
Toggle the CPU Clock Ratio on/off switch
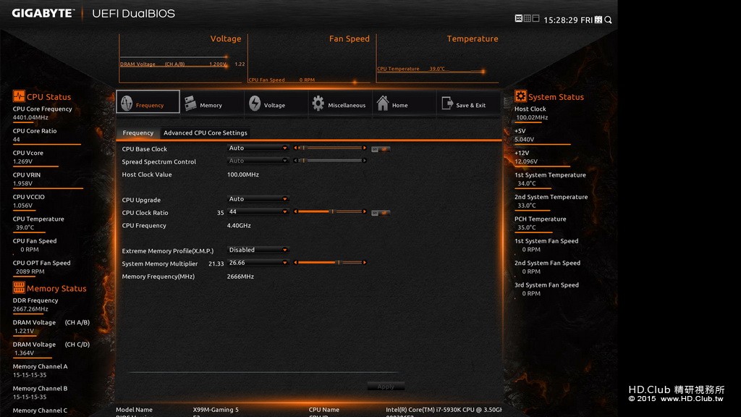tap(381, 213)
